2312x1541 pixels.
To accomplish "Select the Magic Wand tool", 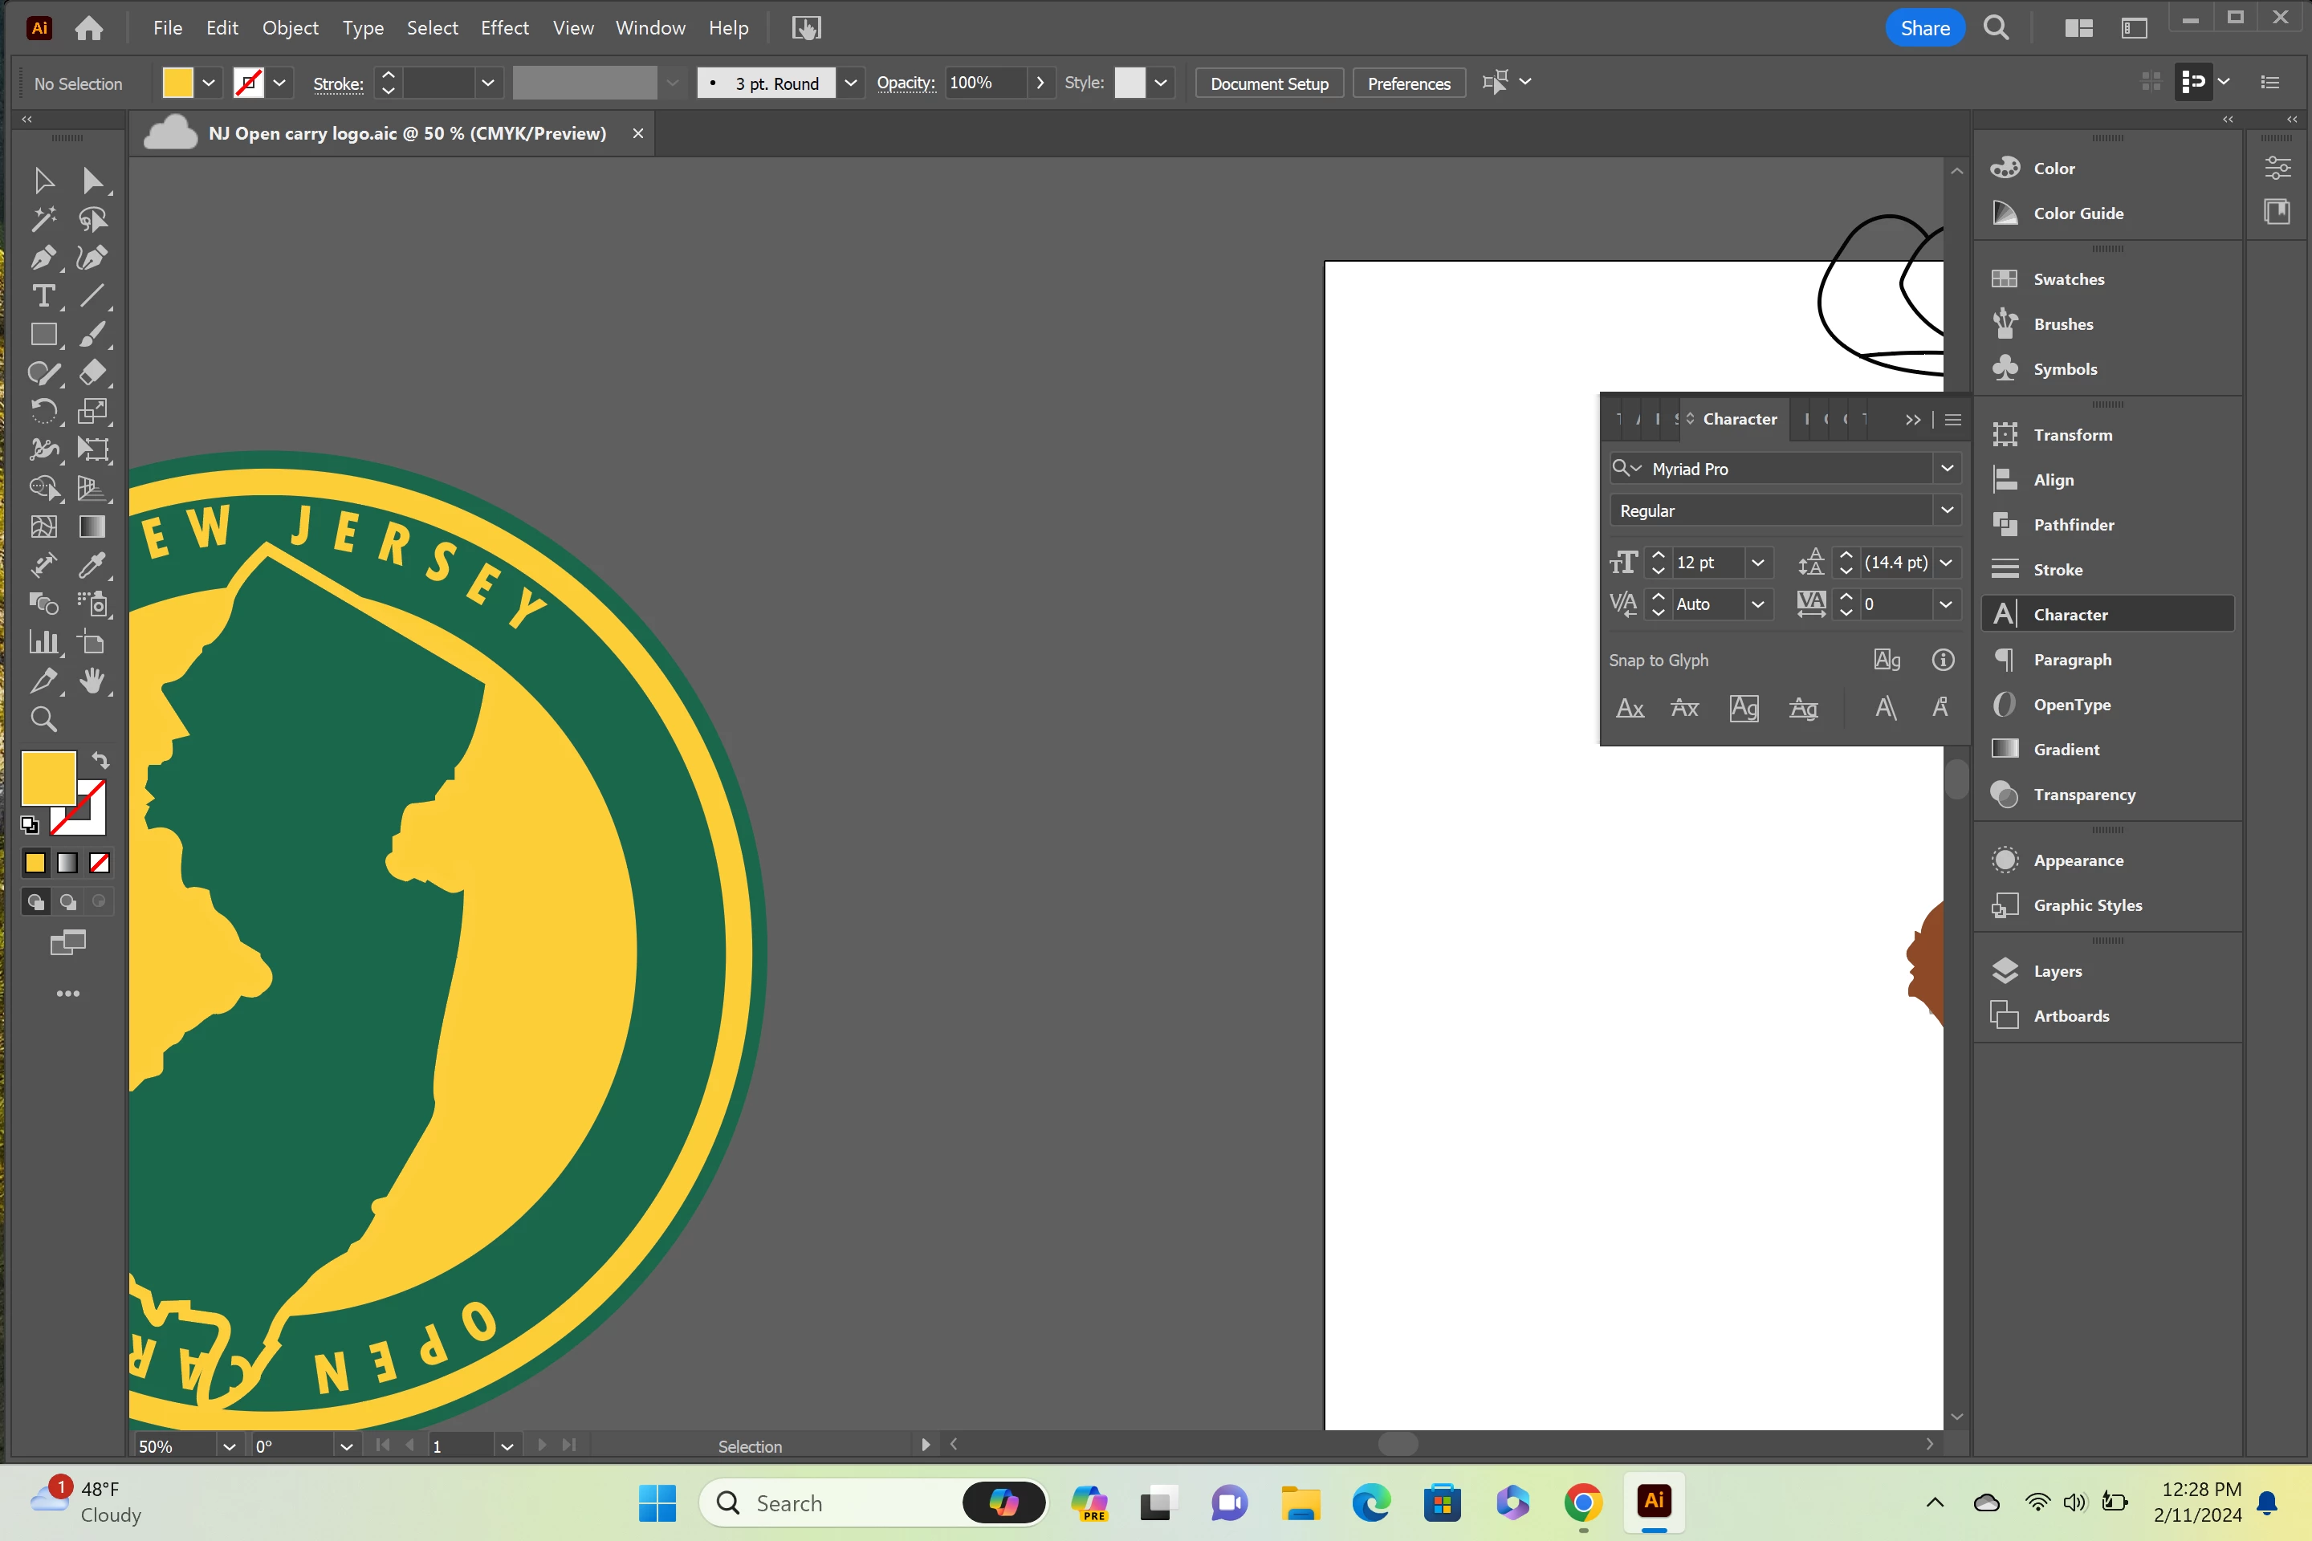I will (x=43, y=219).
